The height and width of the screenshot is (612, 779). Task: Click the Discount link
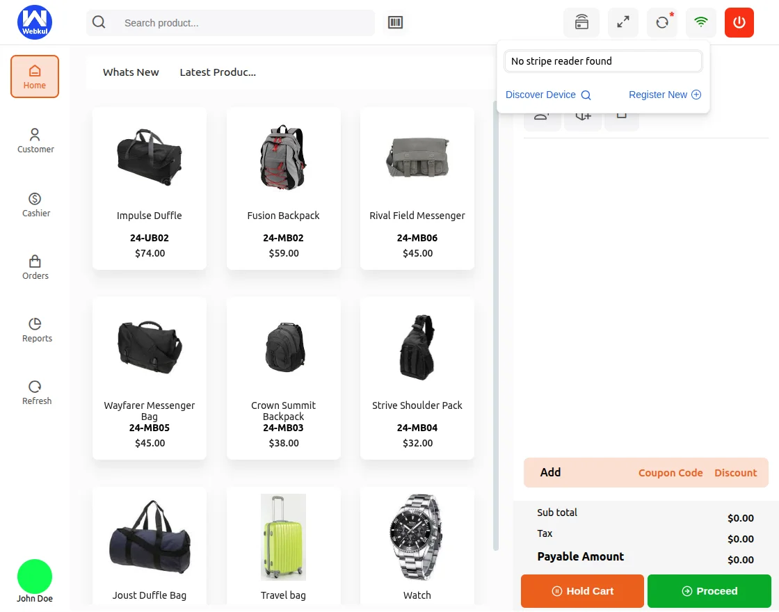(x=735, y=473)
